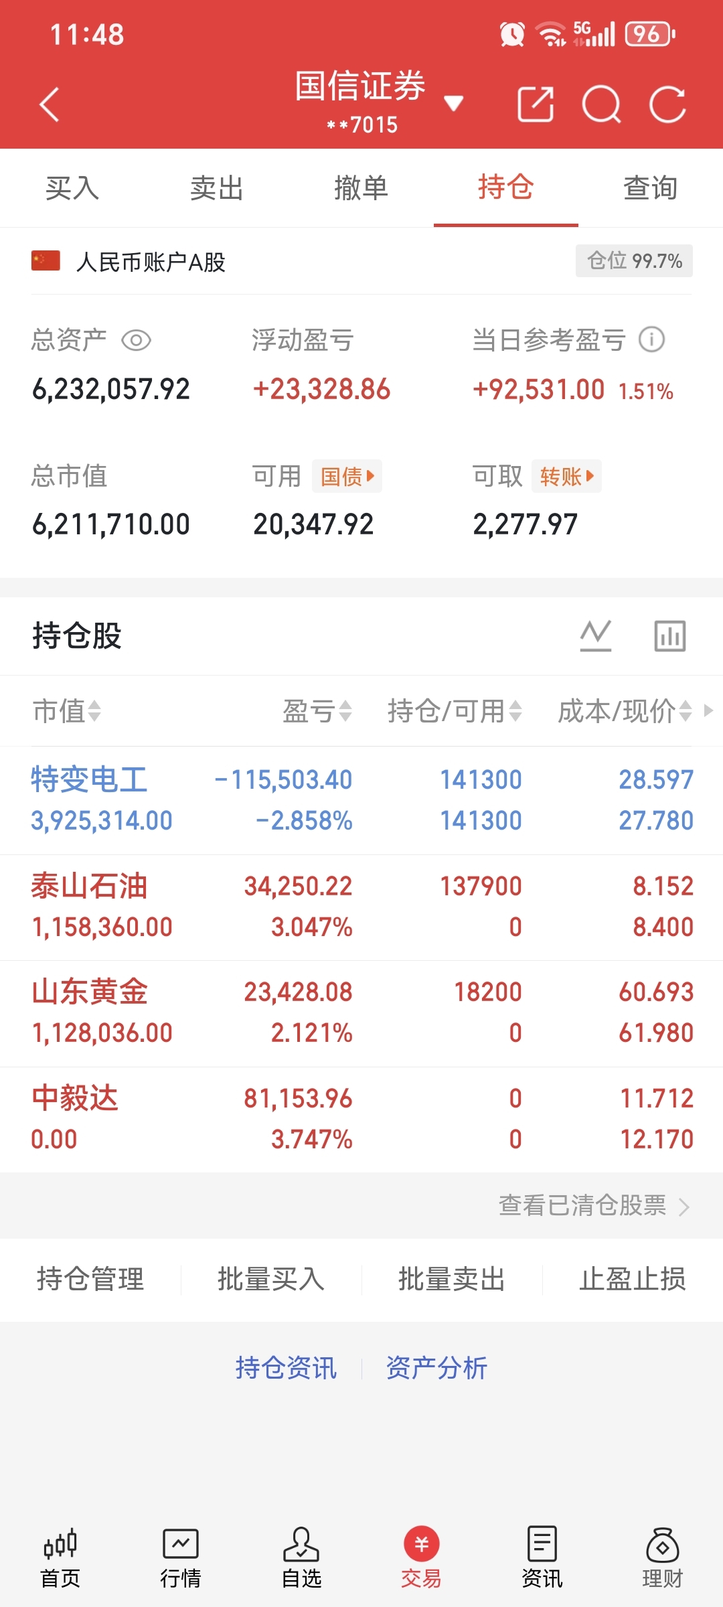Open 止盈止损 settings

pyautogui.click(x=633, y=1279)
